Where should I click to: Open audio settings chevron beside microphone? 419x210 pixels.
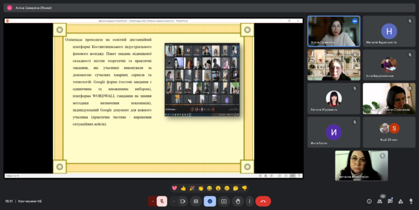(153, 201)
